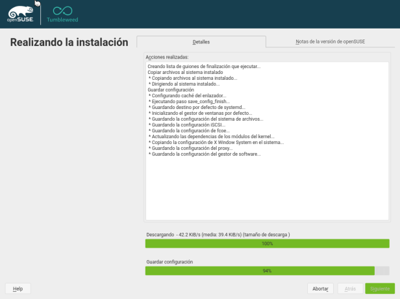Abort installation with Abortar button
Viewport: 400px width, 299px height.
[320, 289]
